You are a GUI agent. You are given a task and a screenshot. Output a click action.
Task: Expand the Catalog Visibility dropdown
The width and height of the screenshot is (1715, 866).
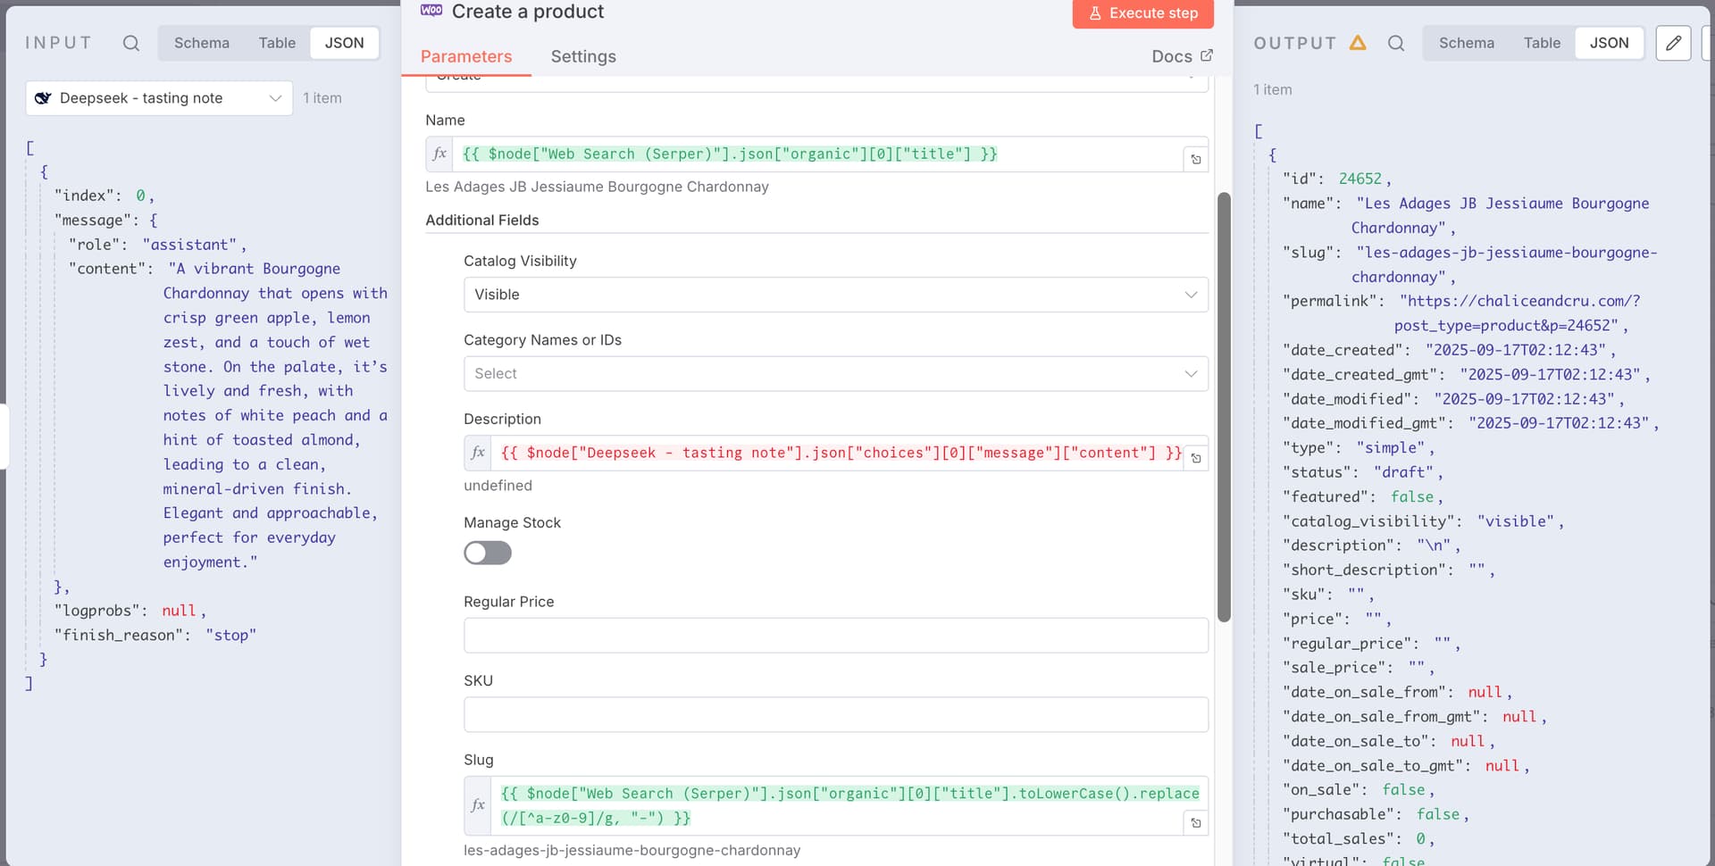point(835,295)
